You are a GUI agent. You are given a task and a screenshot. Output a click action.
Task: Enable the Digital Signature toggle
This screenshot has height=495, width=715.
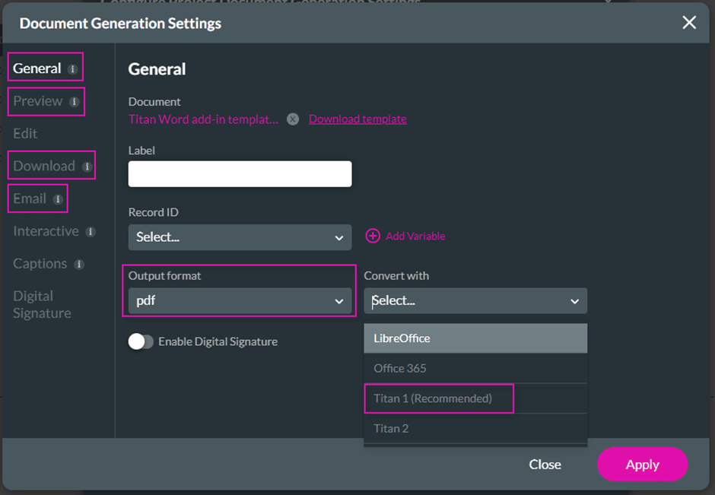141,342
